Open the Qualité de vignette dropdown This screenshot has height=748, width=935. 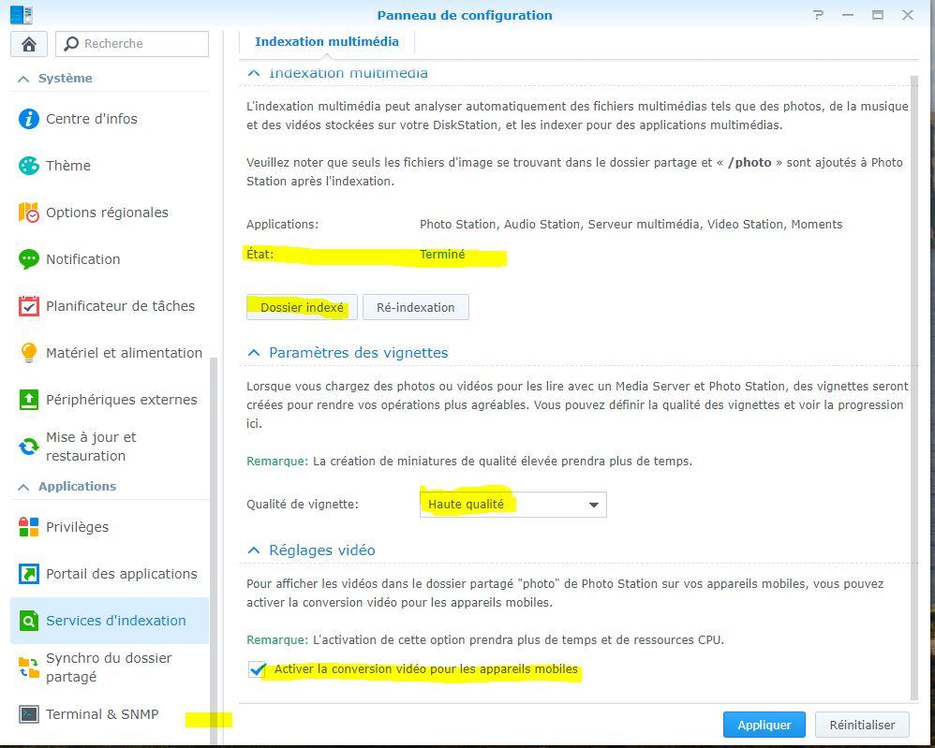tap(512, 505)
